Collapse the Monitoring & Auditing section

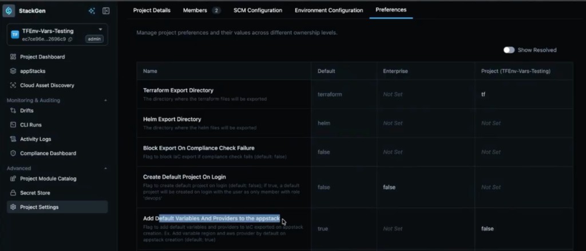point(105,101)
